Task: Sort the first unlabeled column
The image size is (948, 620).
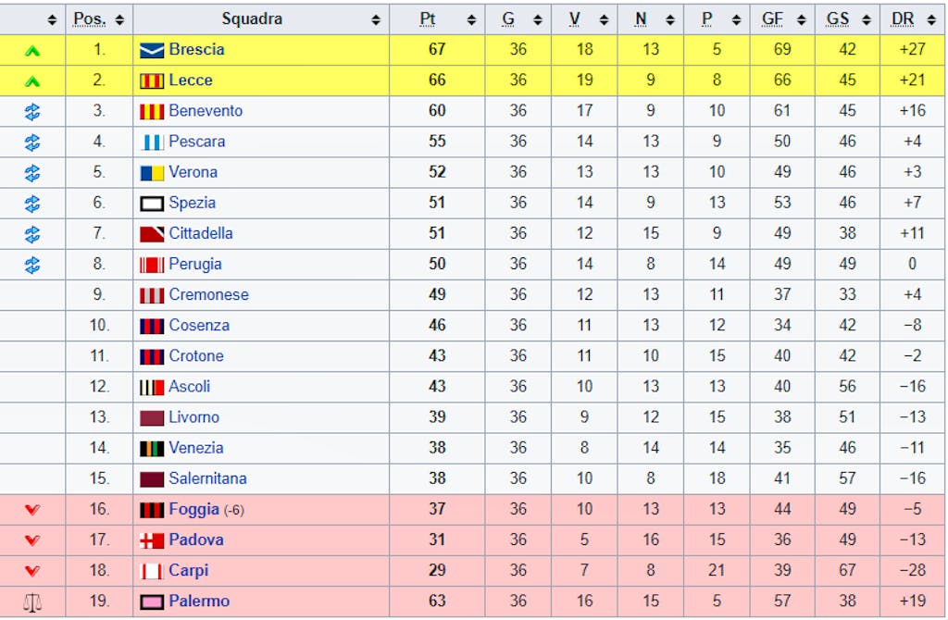Action: (52, 19)
